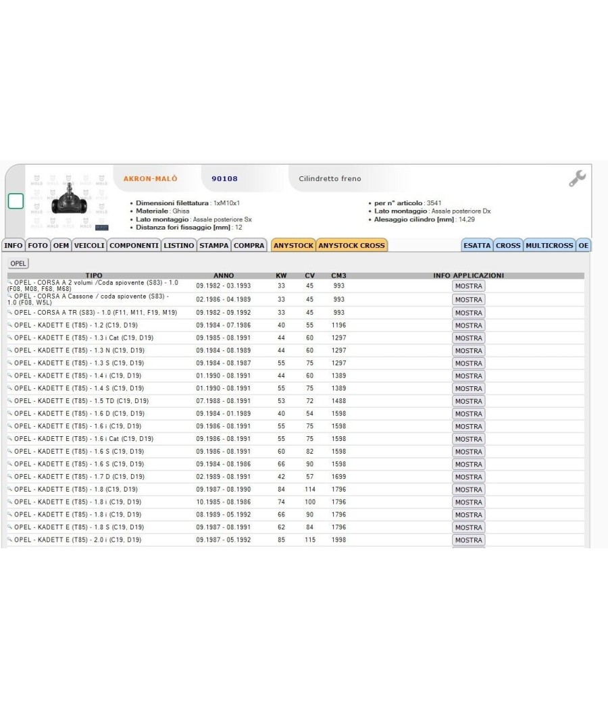Click the TIPO column header
Viewport: 608px width, 709px height.
click(x=94, y=275)
